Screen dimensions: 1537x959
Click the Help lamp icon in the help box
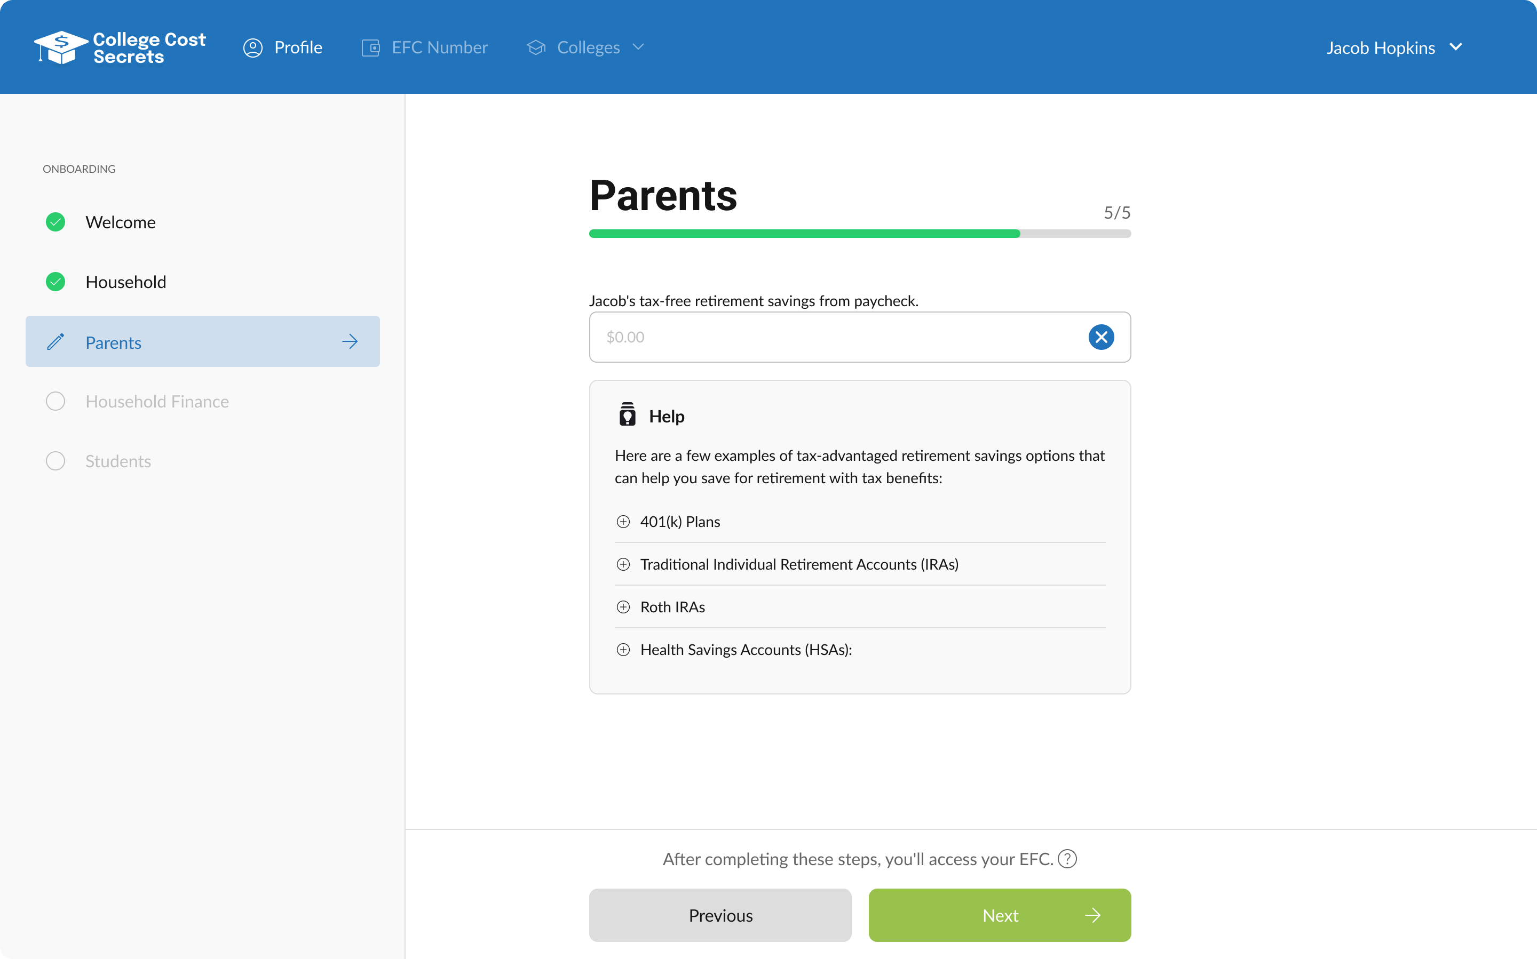point(627,414)
